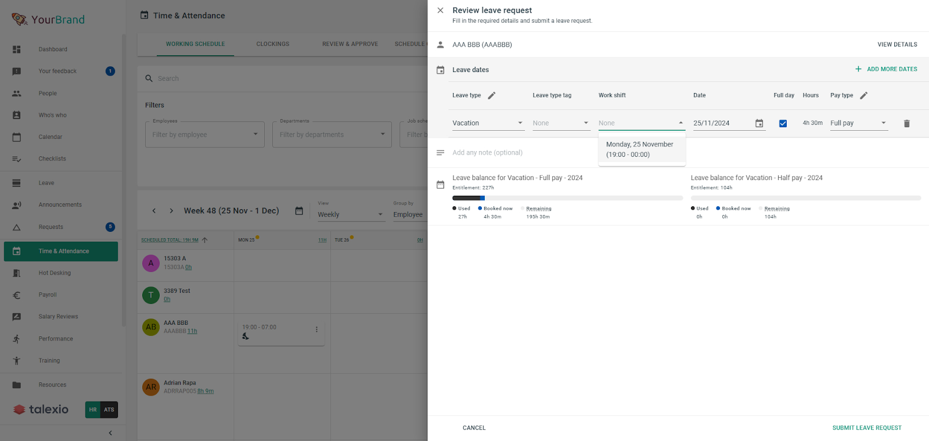Image resolution: width=929 pixels, height=441 pixels.
Task: Open the Leave type Vacation dropdown
Action: pos(488,123)
